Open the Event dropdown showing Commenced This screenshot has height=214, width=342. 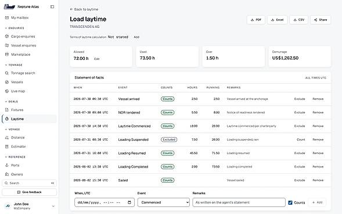(x=164, y=202)
